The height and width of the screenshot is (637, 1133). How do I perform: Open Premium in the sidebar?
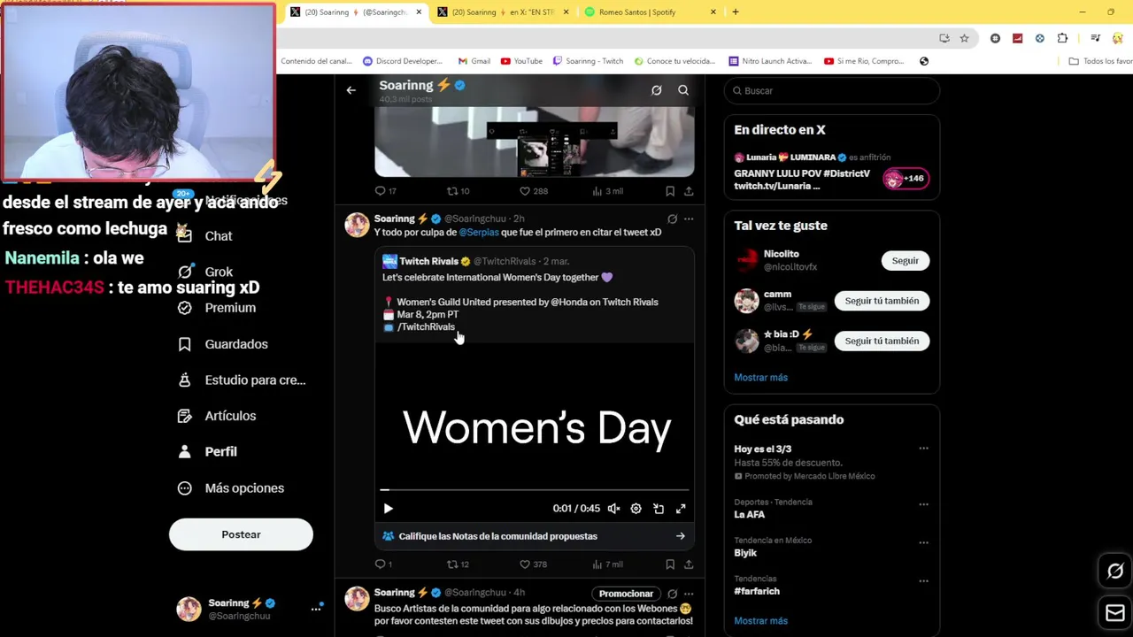point(217,308)
